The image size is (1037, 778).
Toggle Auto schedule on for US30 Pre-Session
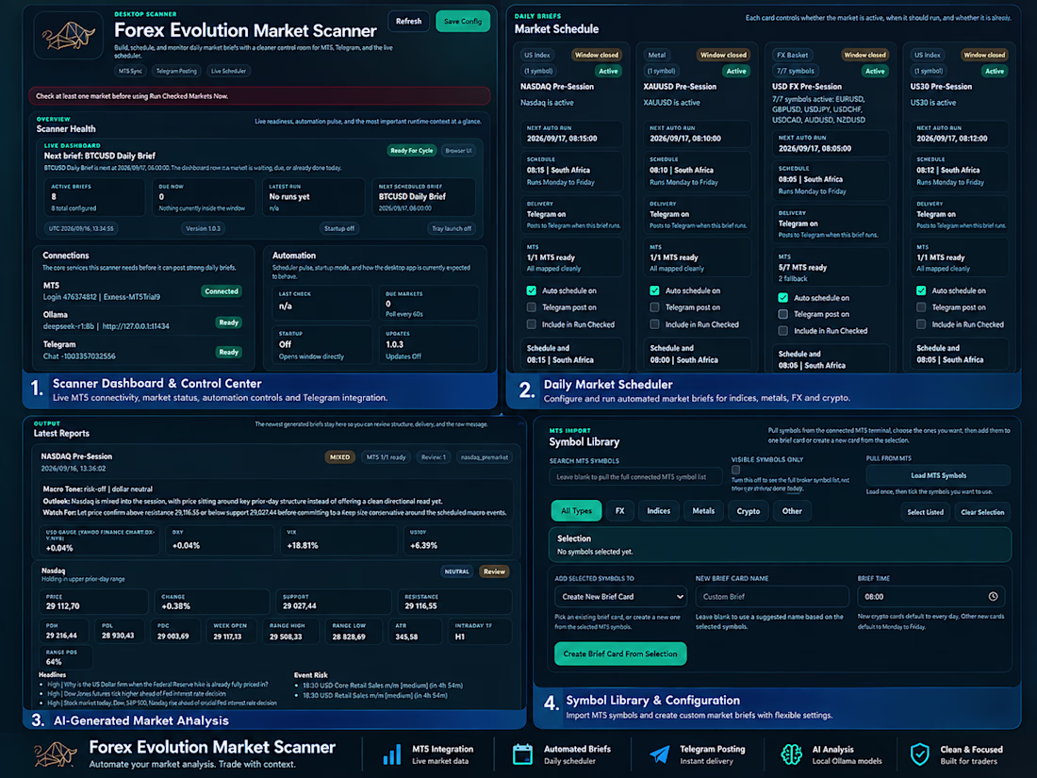pyautogui.click(x=921, y=290)
